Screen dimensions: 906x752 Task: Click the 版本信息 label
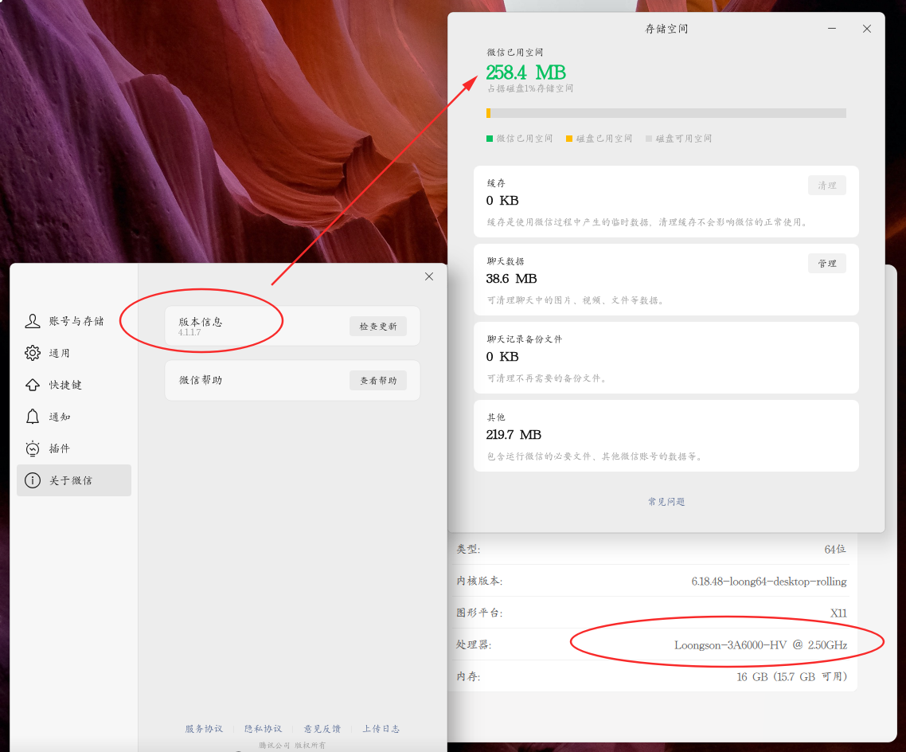[201, 322]
